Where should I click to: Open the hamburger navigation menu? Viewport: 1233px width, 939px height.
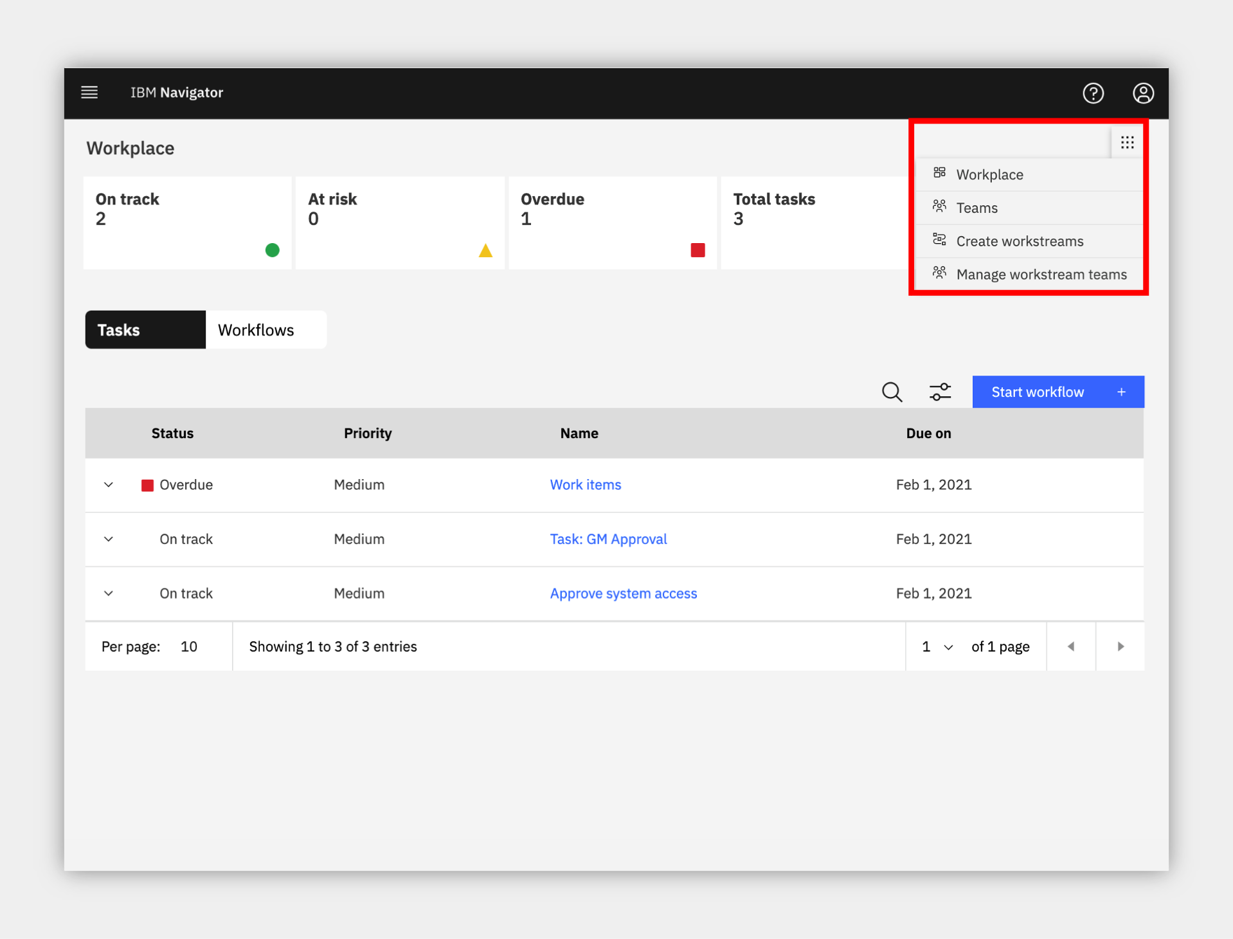point(89,93)
